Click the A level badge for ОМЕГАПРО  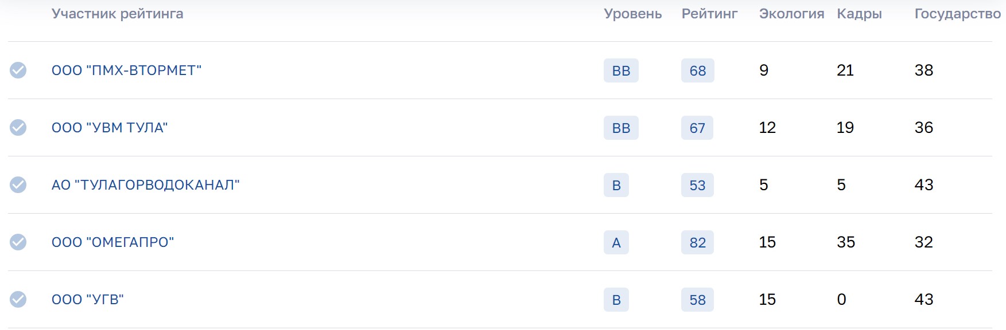click(x=616, y=242)
